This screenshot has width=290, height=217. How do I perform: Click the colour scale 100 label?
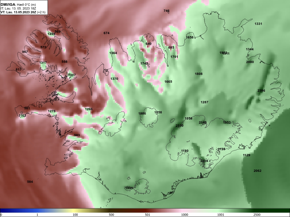click(x=75, y=215)
